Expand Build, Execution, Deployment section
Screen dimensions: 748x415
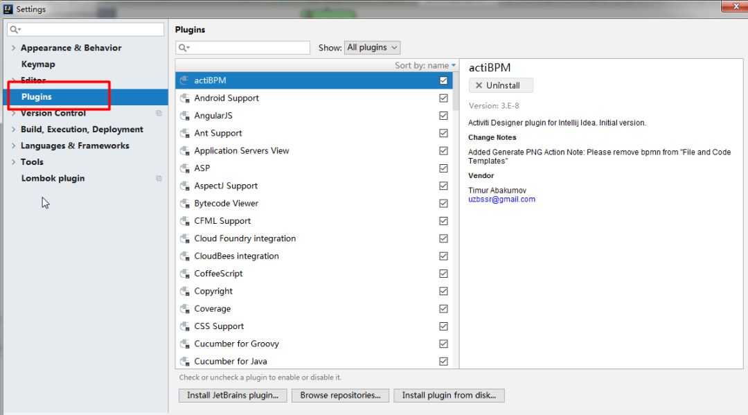pyautogui.click(x=13, y=130)
